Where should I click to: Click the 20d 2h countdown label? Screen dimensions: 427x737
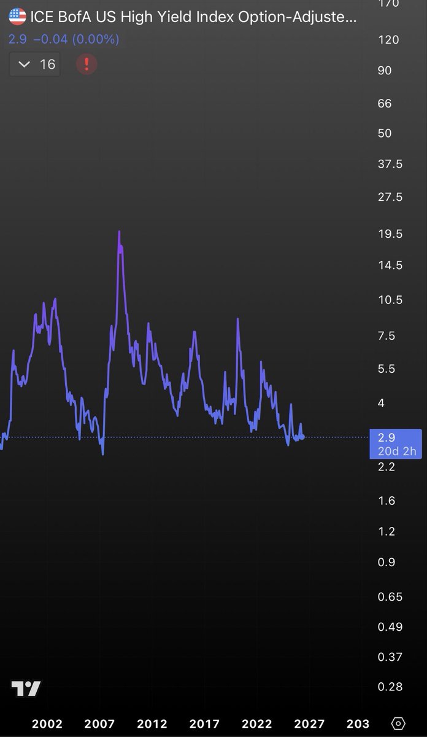coord(398,451)
